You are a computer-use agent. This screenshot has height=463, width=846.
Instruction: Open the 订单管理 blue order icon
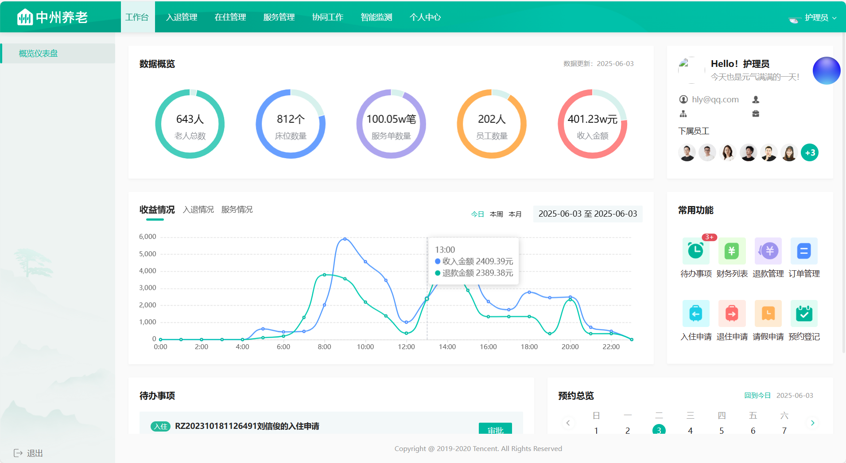(x=804, y=251)
